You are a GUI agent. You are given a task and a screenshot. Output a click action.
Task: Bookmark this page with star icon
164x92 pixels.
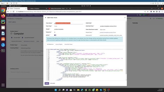(x=148, y=11)
